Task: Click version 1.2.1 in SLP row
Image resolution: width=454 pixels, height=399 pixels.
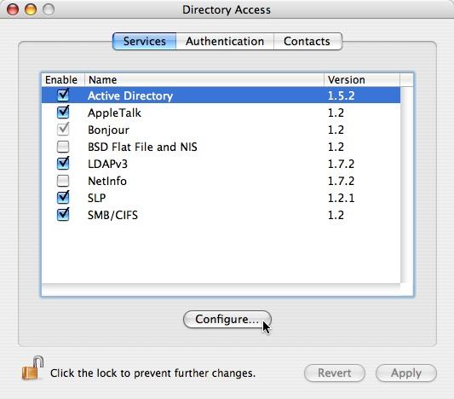Action: pyautogui.click(x=341, y=198)
